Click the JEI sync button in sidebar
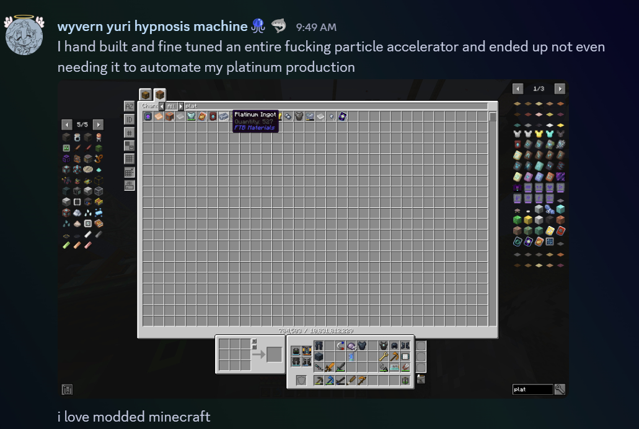Viewport: 639px width, 429px height. 129,184
